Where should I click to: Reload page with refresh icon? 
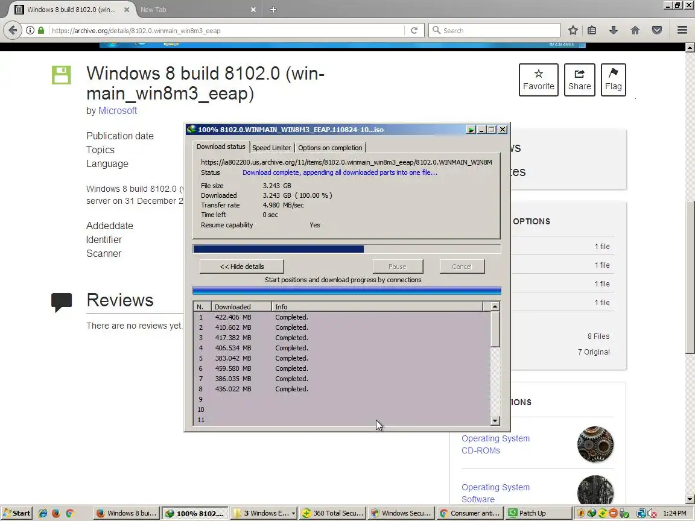pos(414,31)
